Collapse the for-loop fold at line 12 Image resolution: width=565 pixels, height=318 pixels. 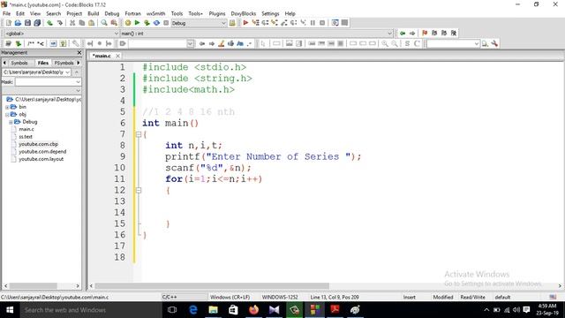[139, 191]
